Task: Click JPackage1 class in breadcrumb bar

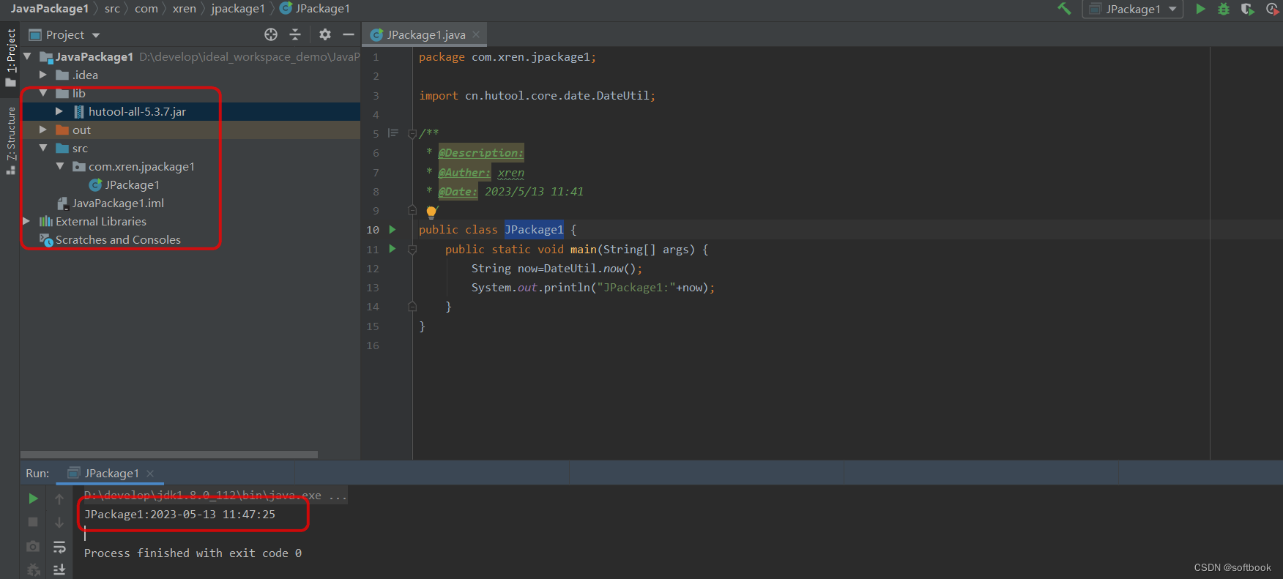Action: 315,9
